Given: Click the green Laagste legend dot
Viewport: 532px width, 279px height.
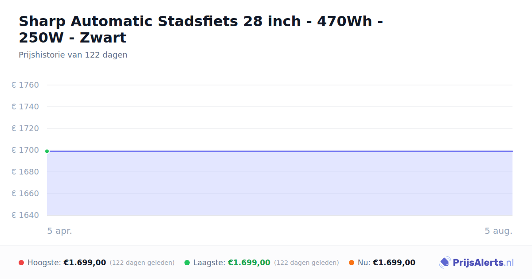Looking at the screenshot, I should [187, 263].
